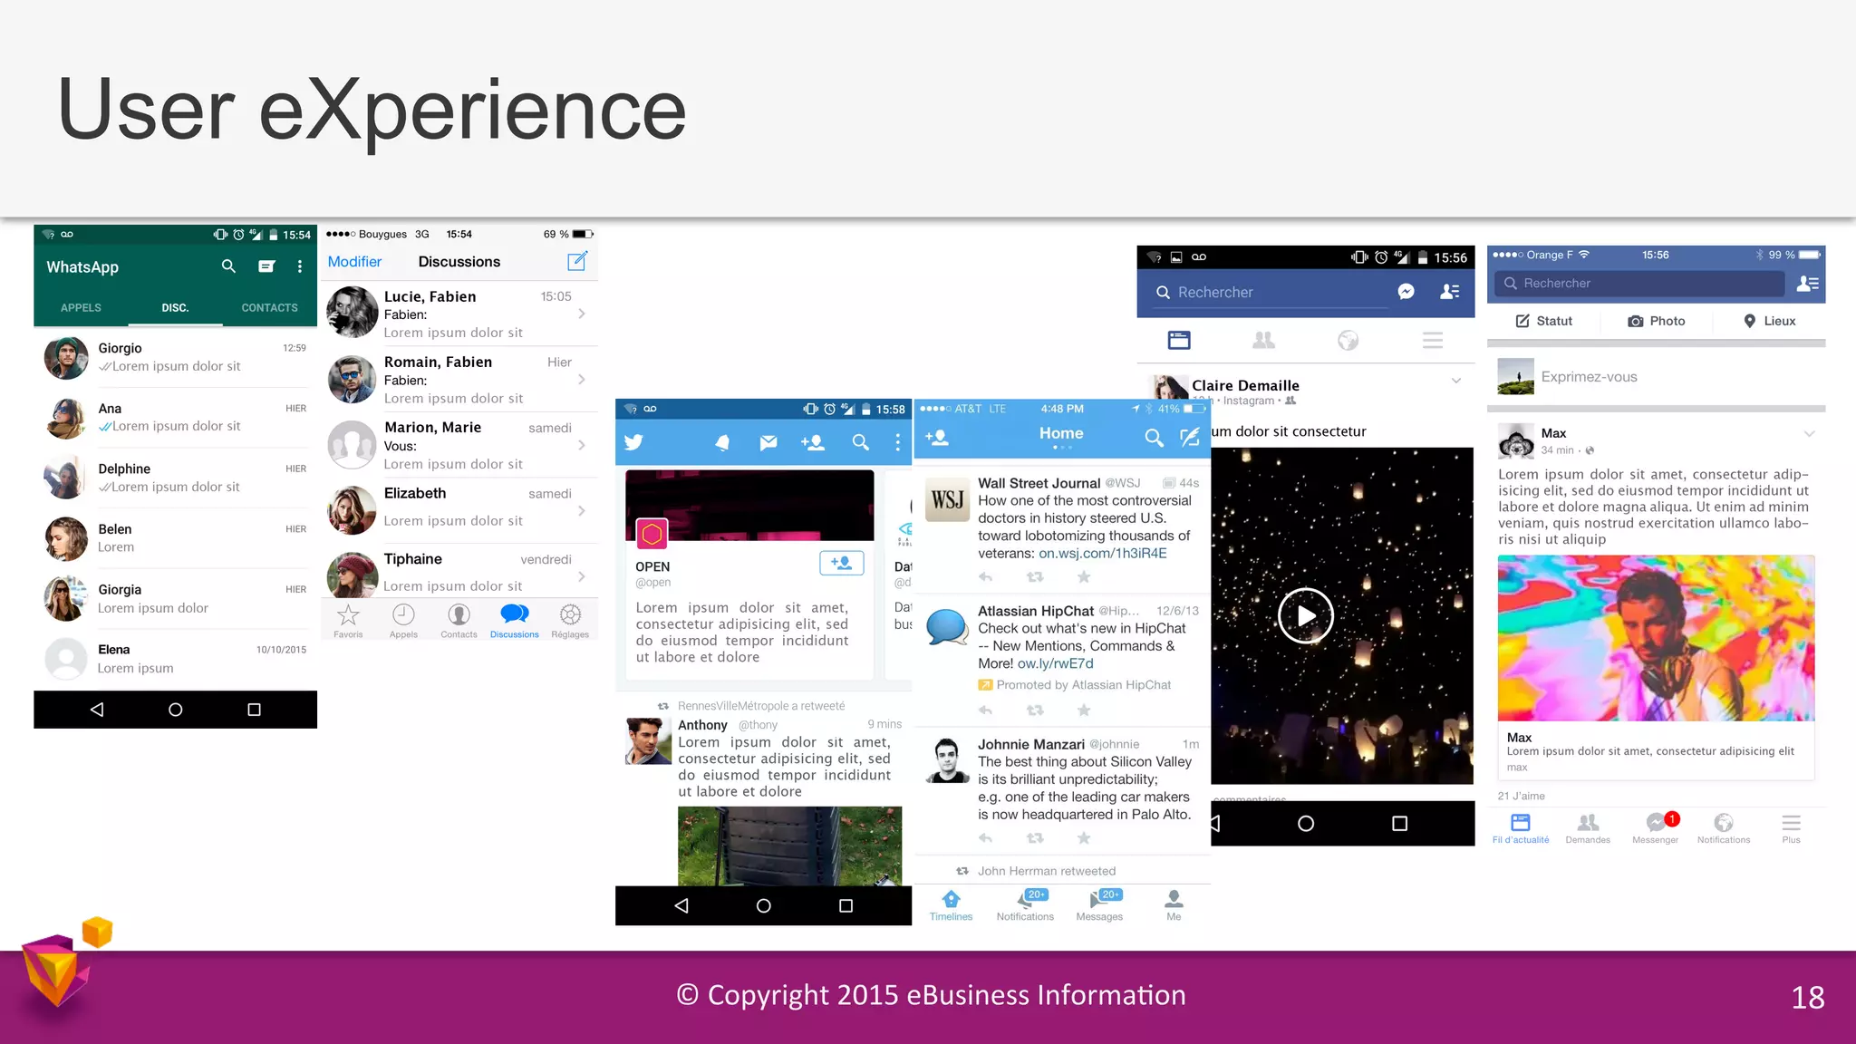Expand Marion, Marie chat chevron
This screenshot has height=1044, width=1856.
(x=582, y=445)
